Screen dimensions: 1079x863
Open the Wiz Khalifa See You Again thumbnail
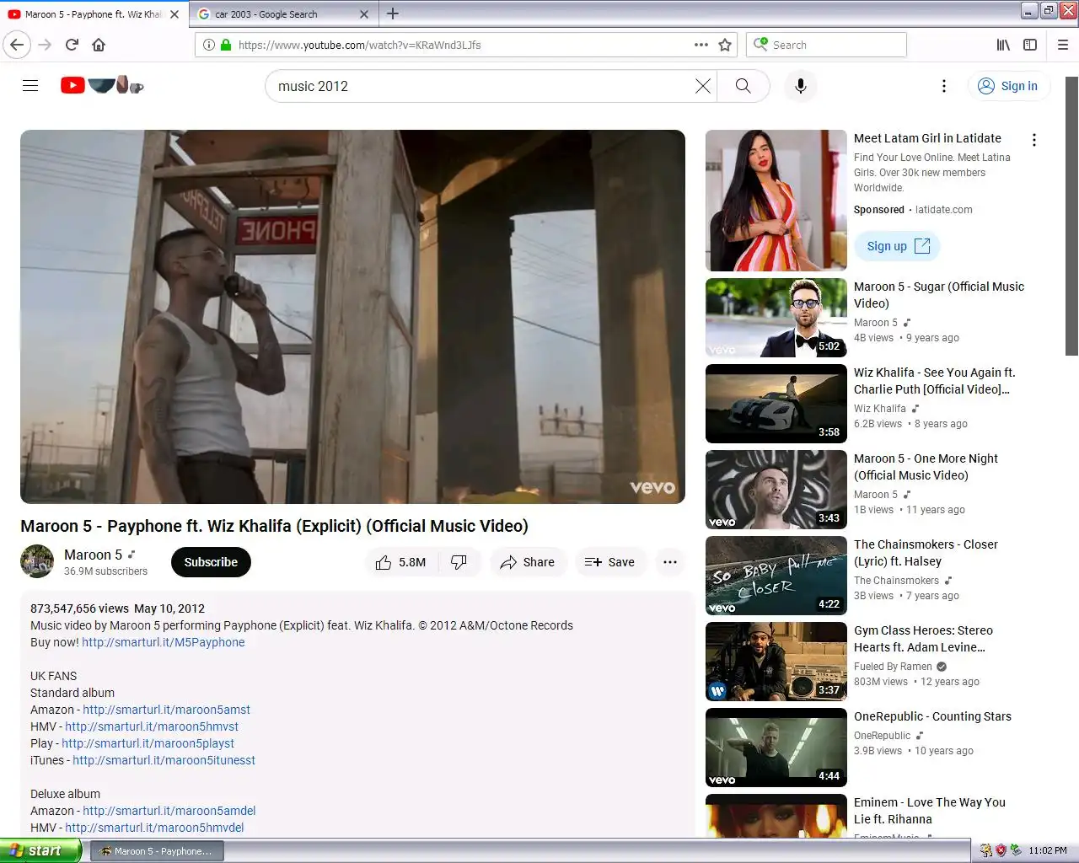[x=776, y=404]
